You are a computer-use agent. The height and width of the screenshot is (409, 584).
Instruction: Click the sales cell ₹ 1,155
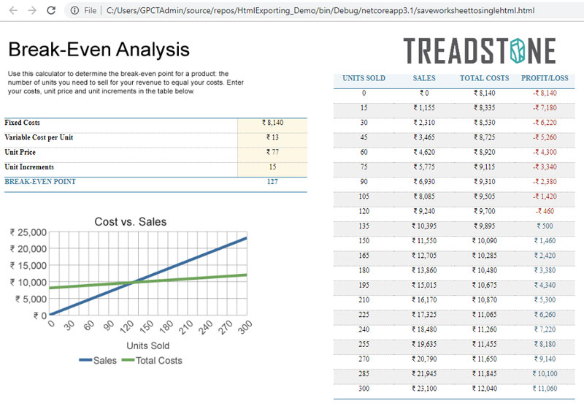tap(424, 108)
